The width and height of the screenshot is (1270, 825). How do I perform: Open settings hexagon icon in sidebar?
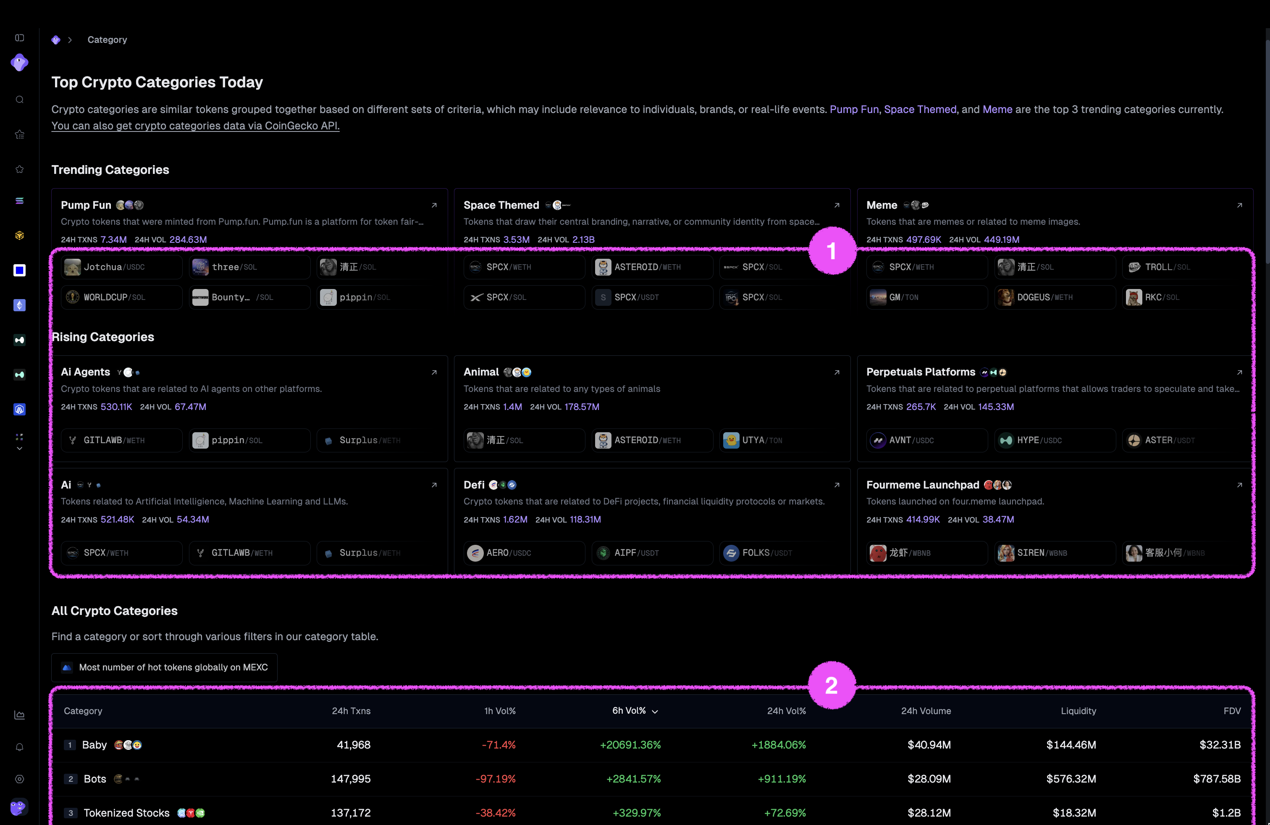[x=20, y=779]
